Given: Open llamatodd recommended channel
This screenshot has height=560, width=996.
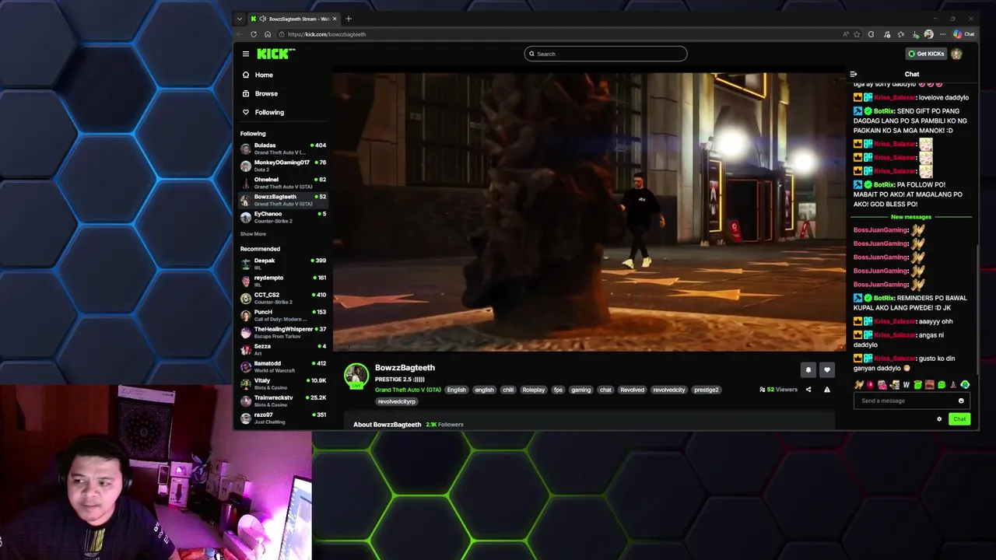Looking at the screenshot, I should (x=283, y=366).
